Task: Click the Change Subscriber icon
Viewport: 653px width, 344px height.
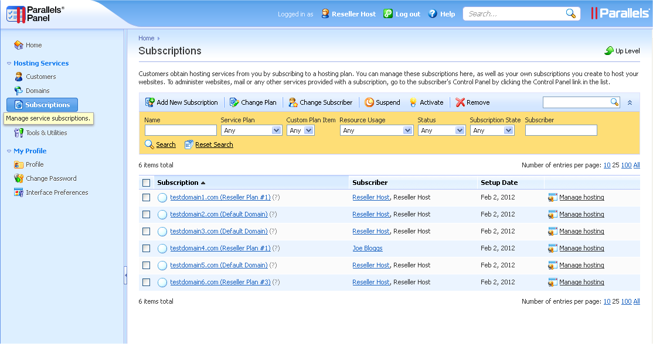Action: pyautogui.click(x=293, y=102)
